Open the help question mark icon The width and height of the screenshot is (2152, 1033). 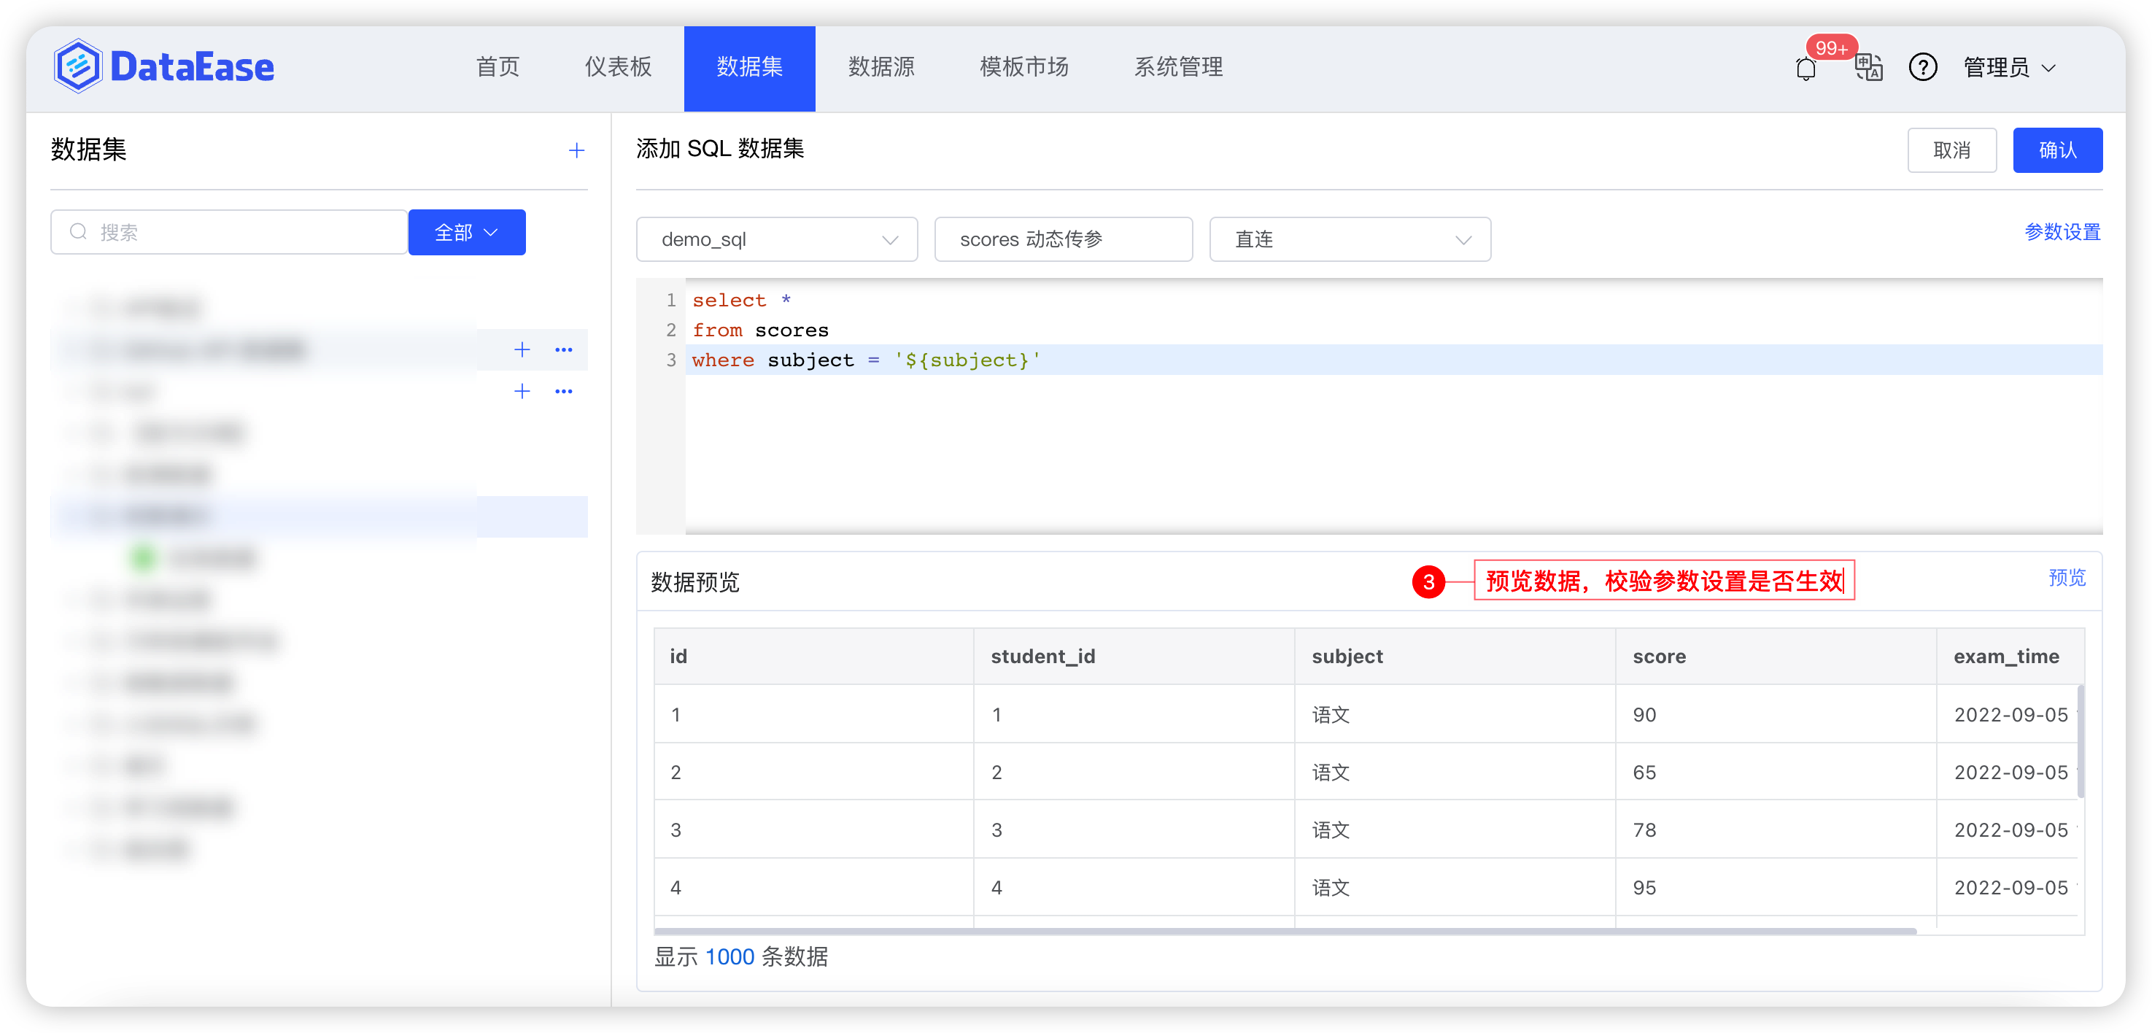tap(1922, 67)
